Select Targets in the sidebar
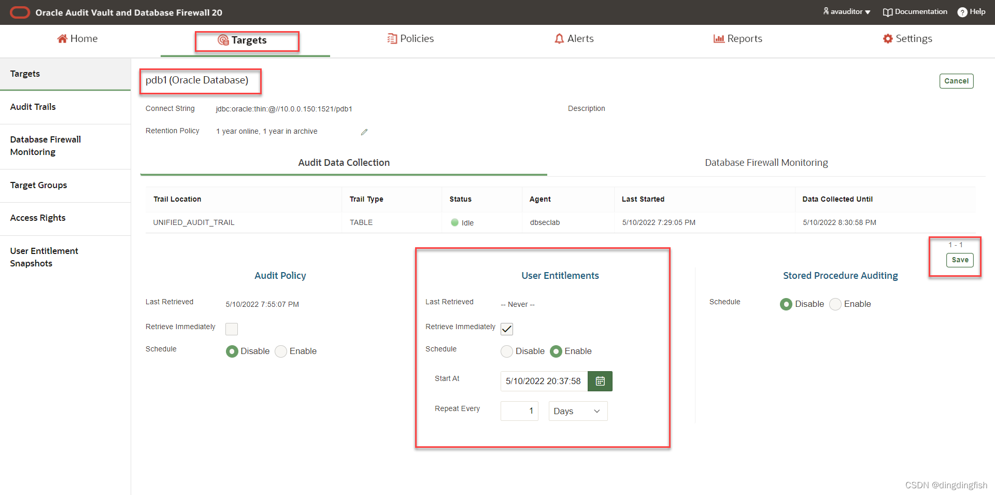 [65, 74]
